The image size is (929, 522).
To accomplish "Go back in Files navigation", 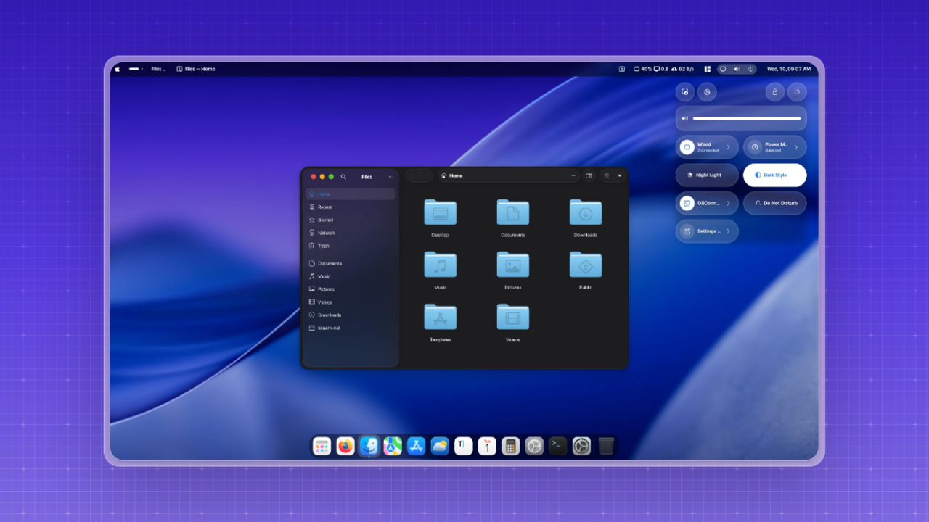I will coord(414,176).
